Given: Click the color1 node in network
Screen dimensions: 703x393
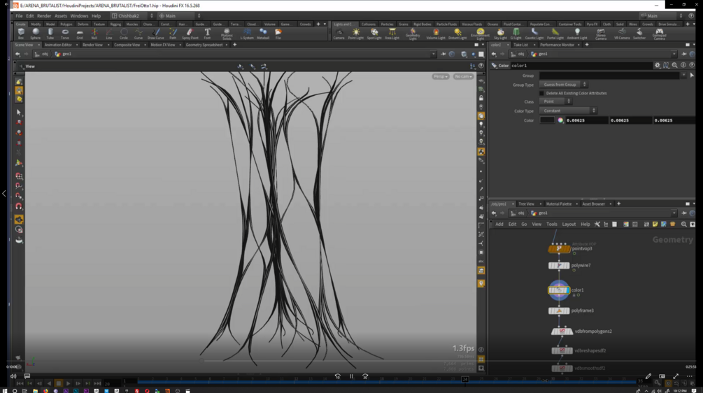Looking at the screenshot, I should (x=559, y=290).
